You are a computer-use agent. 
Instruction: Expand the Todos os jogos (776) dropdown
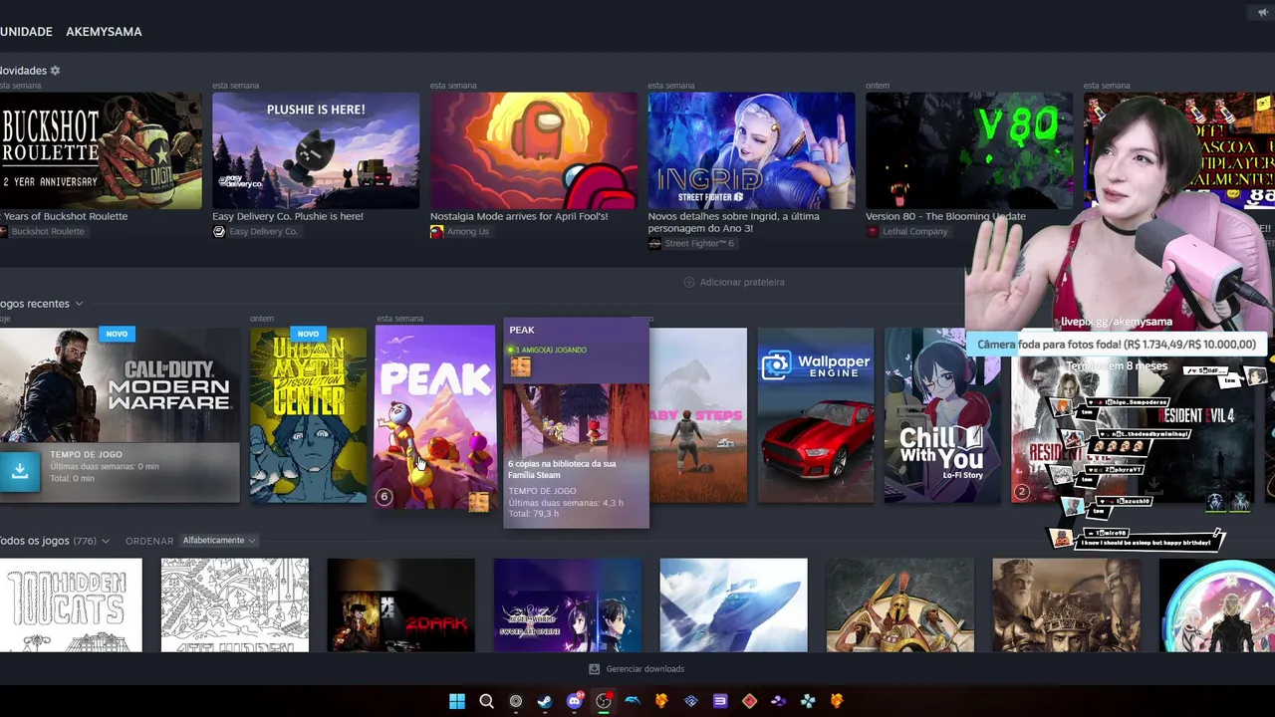tap(106, 541)
